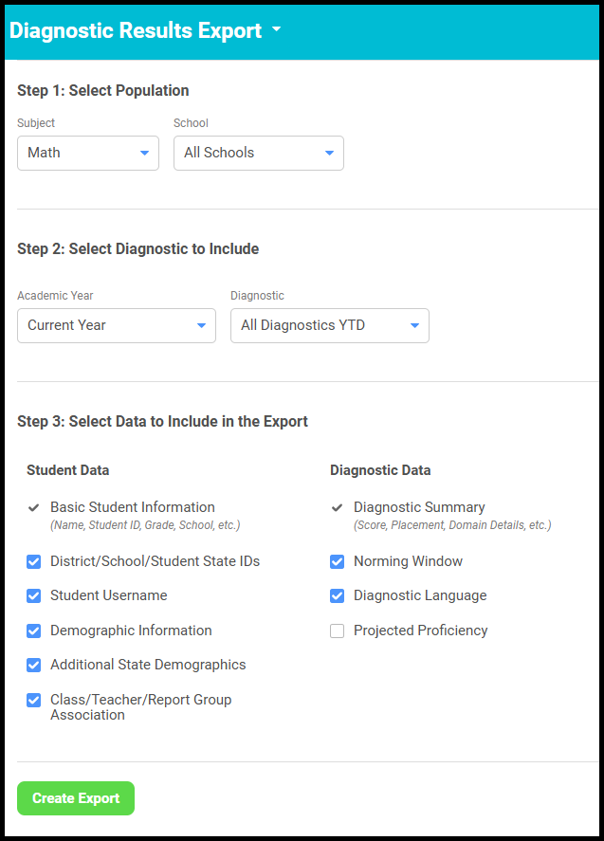The image size is (604, 841).
Task: Click the Student Username label text
Action: click(108, 596)
